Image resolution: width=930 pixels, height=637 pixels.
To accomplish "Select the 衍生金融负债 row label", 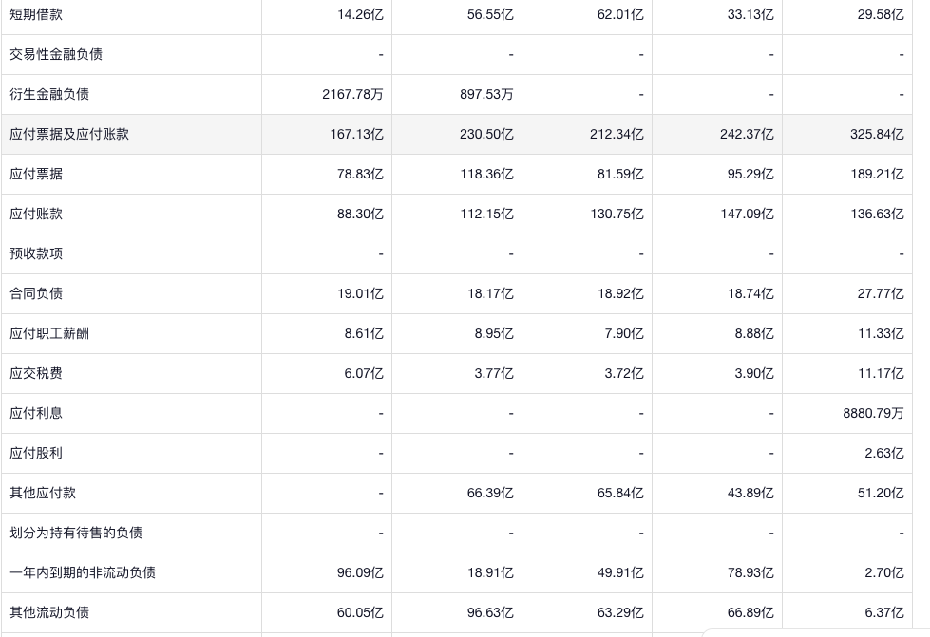I will pyautogui.click(x=49, y=94).
